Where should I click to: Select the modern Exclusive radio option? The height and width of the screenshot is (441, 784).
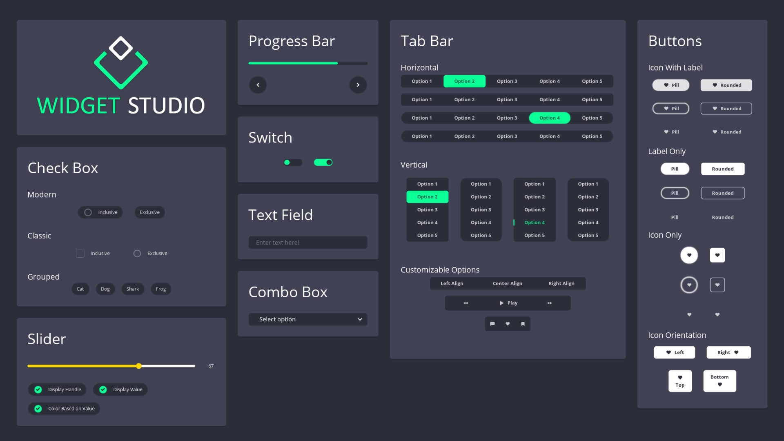(149, 212)
